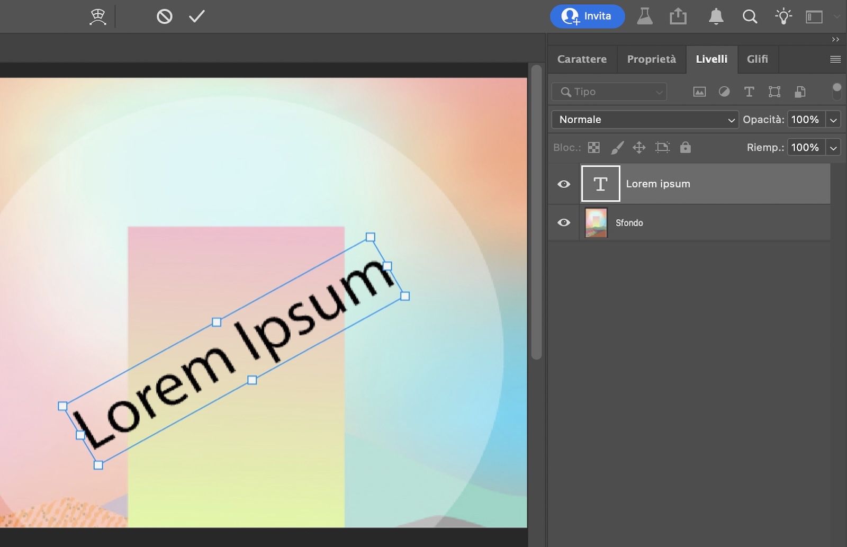Open the Tipo filter dropdown
This screenshot has height=547, width=847.
[x=609, y=92]
